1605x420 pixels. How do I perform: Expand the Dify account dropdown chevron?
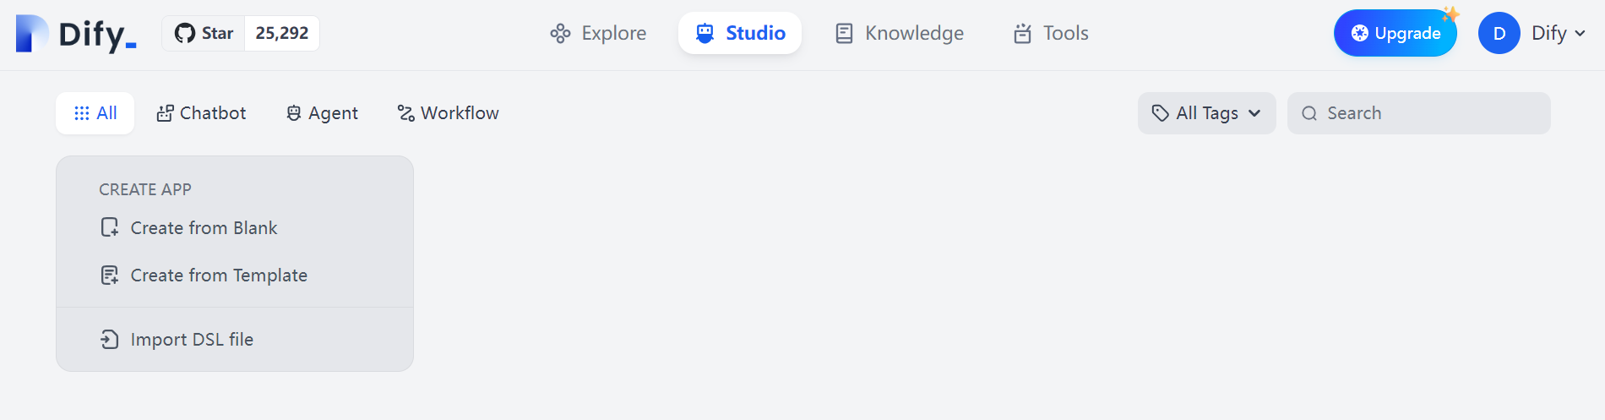click(x=1580, y=34)
